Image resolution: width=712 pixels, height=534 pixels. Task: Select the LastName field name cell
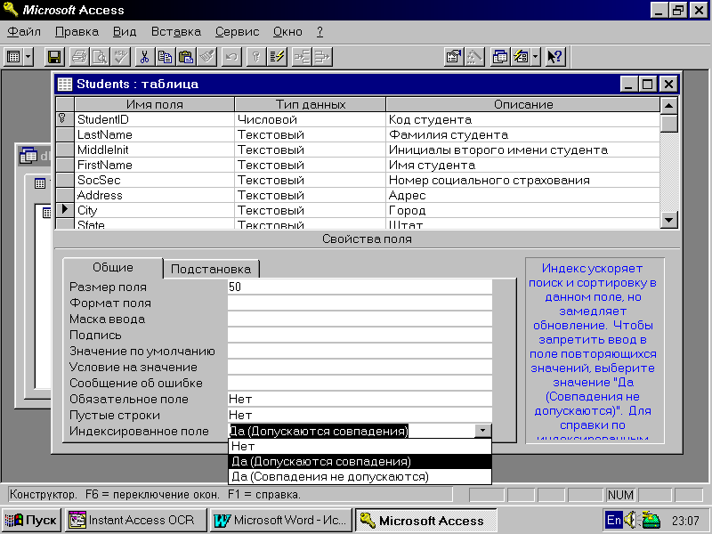coord(154,134)
